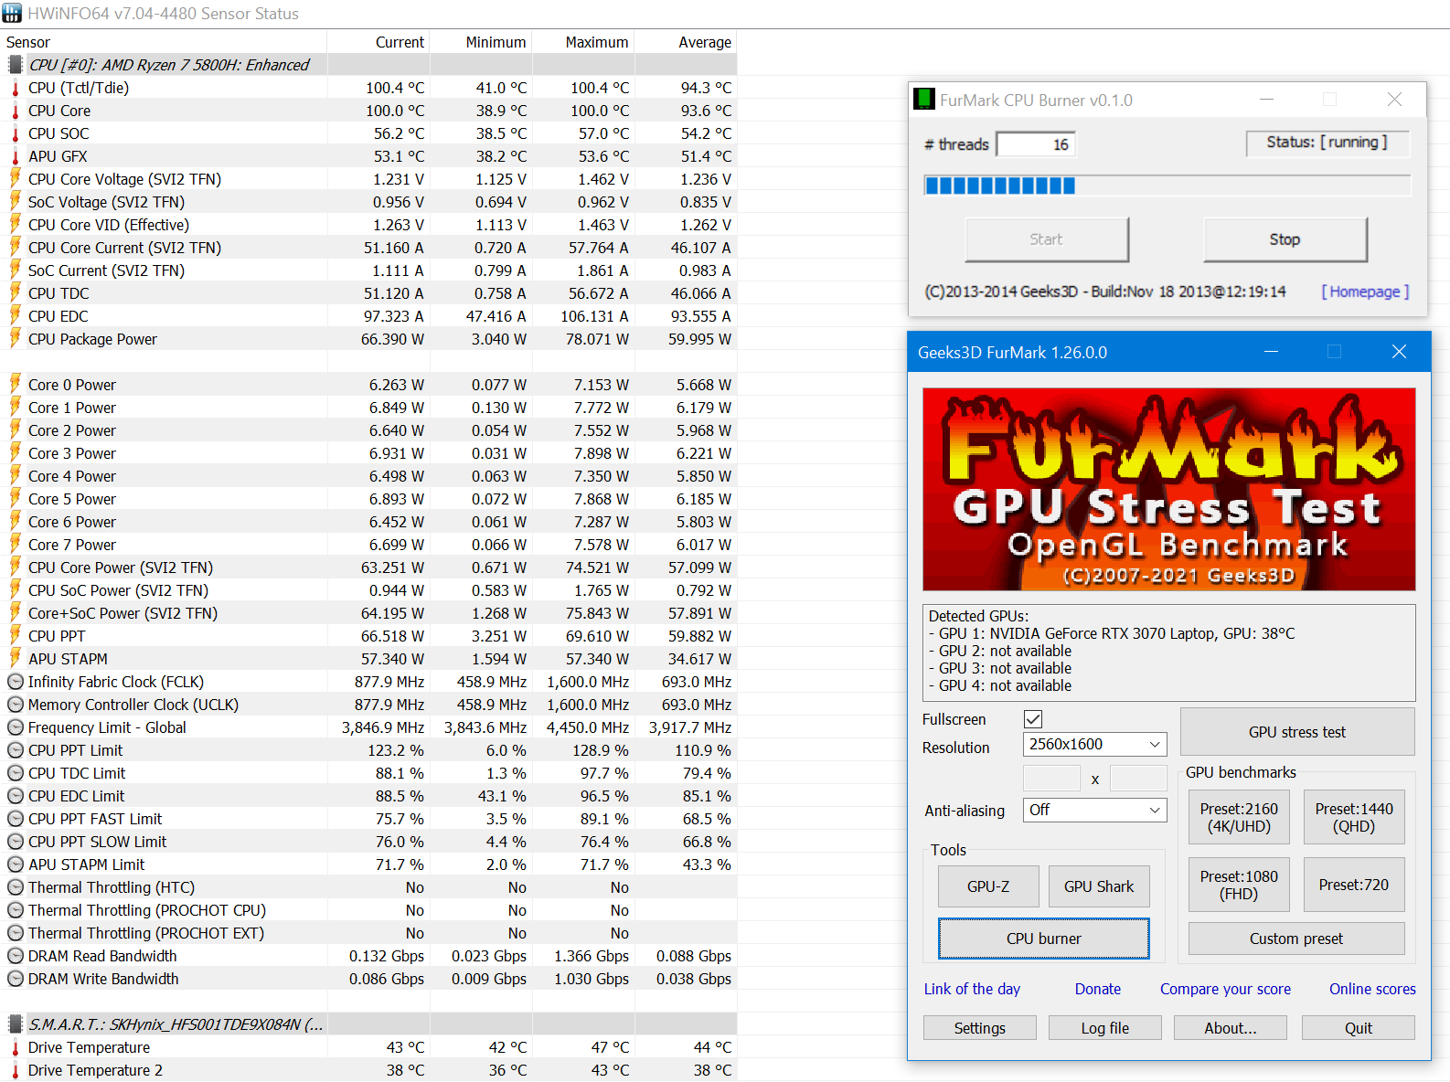Click the custom resolution height field
1450x1082 pixels.
click(x=1138, y=779)
